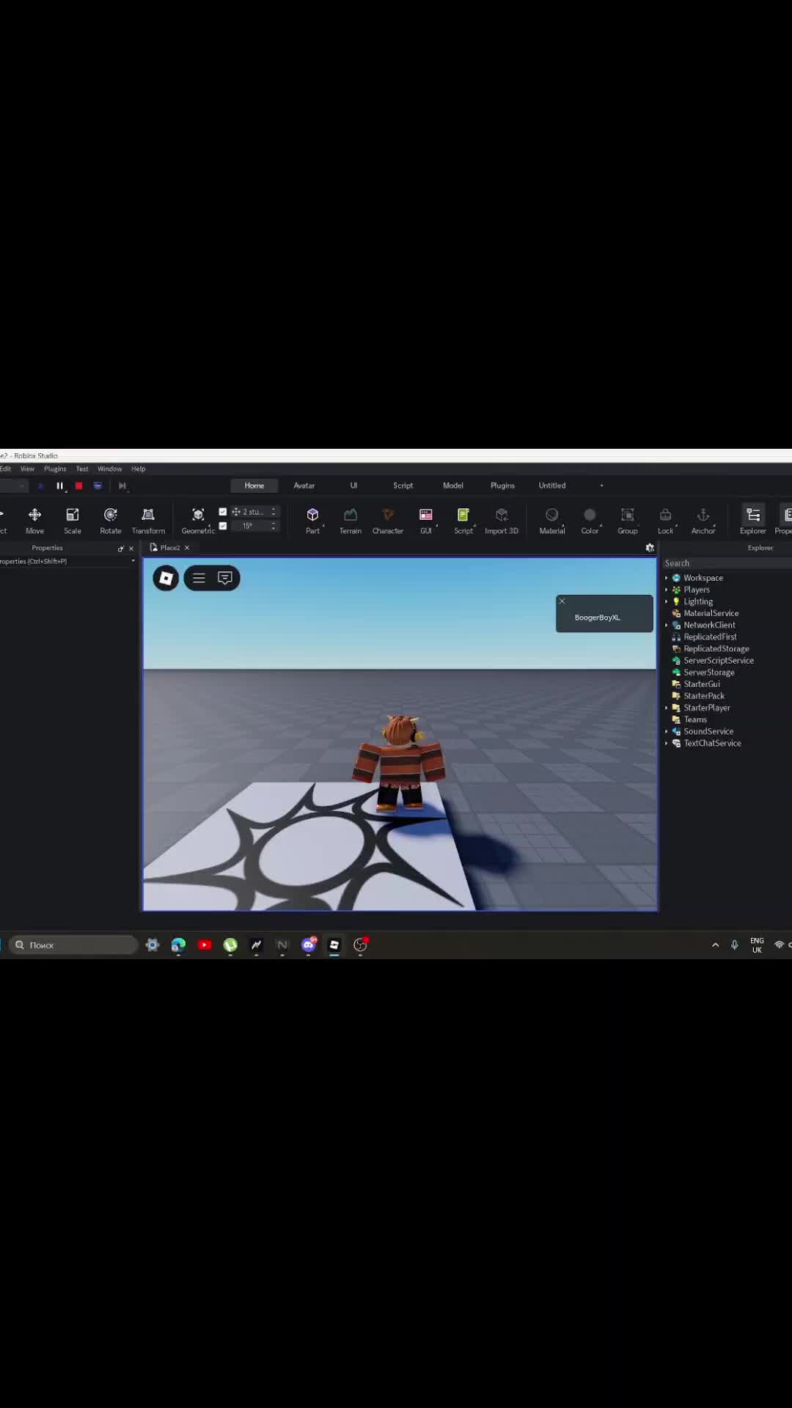Viewport: 792px width, 1408px height.
Task: Open YouTube from the taskbar
Action: (205, 945)
